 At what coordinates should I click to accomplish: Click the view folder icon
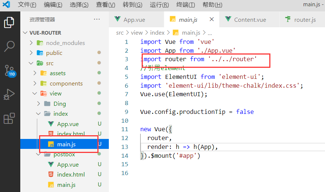pyautogui.click(x=44, y=93)
